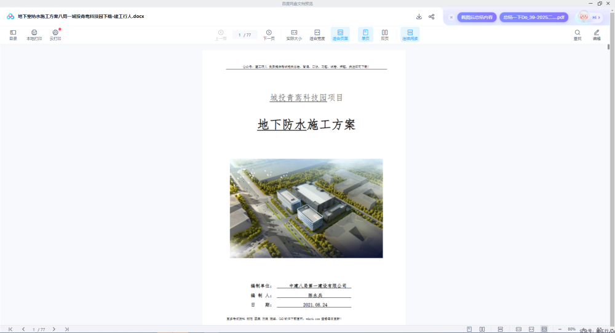The image size is (615, 333).
Task: Go to next page in bottom bar
Action: pos(54,329)
